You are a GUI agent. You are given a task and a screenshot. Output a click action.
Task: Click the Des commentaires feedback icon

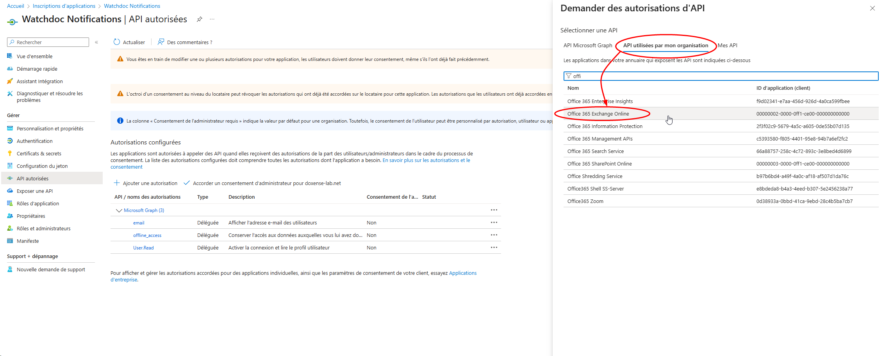(161, 42)
